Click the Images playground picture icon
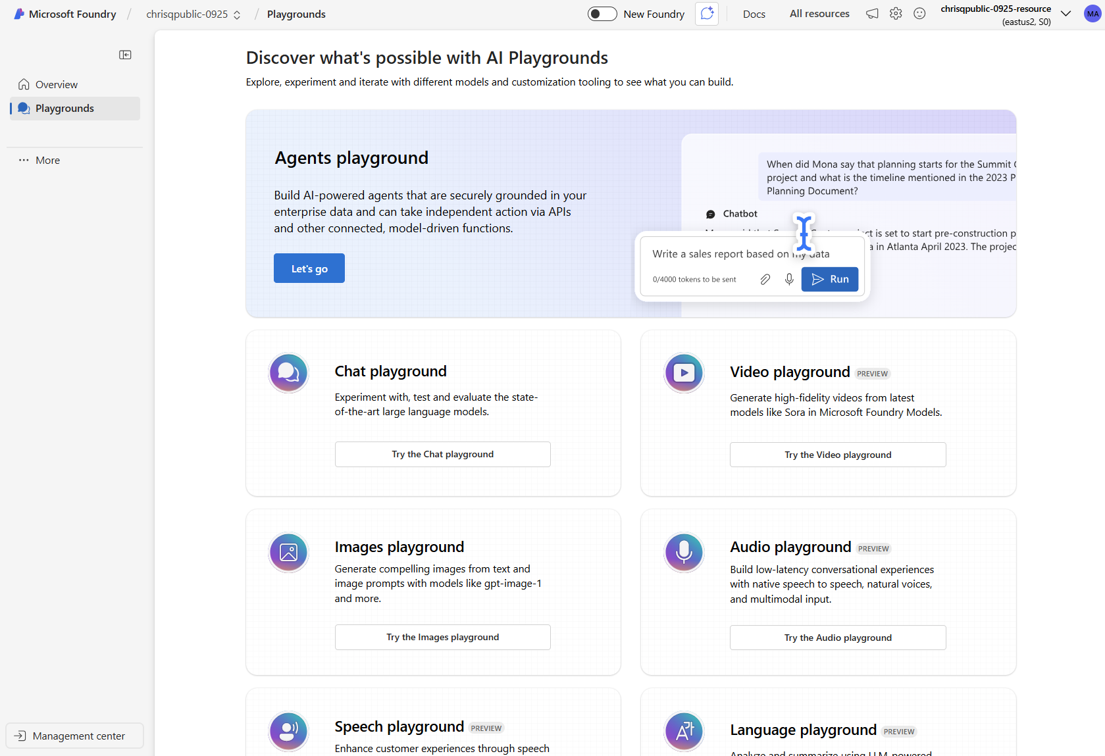This screenshot has height=756, width=1105. [288, 552]
